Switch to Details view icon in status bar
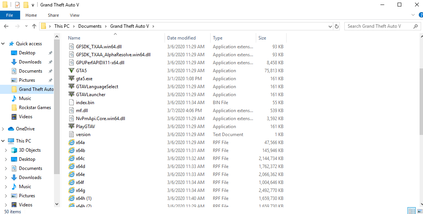 (x=411, y=211)
